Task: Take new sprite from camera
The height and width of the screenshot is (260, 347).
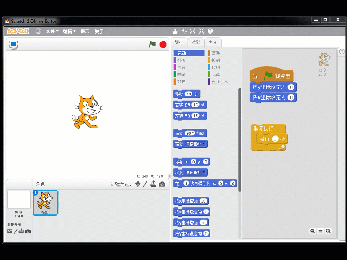Action: (x=162, y=184)
